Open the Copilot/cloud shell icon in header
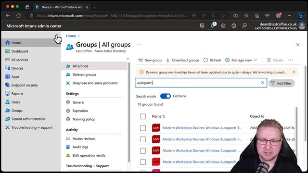The height and width of the screenshot is (173, 308). (x=202, y=25)
